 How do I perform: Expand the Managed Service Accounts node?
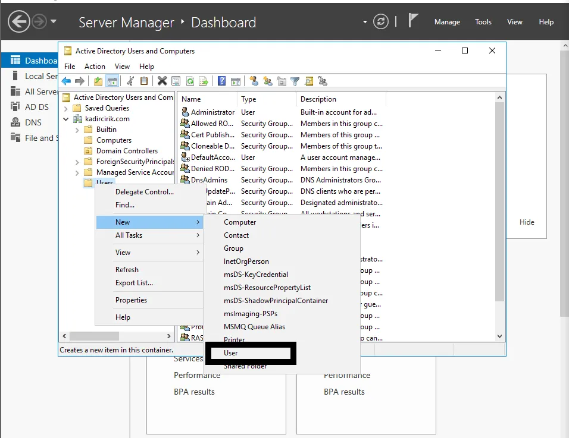(77, 173)
